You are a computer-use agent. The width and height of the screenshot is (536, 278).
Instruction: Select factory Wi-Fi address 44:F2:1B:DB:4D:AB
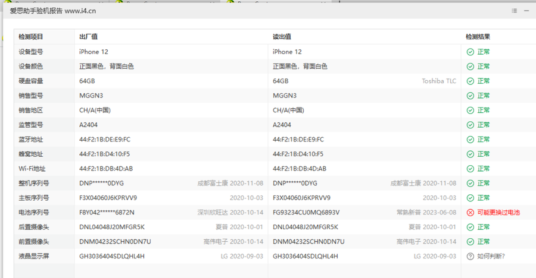pos(106,169)
